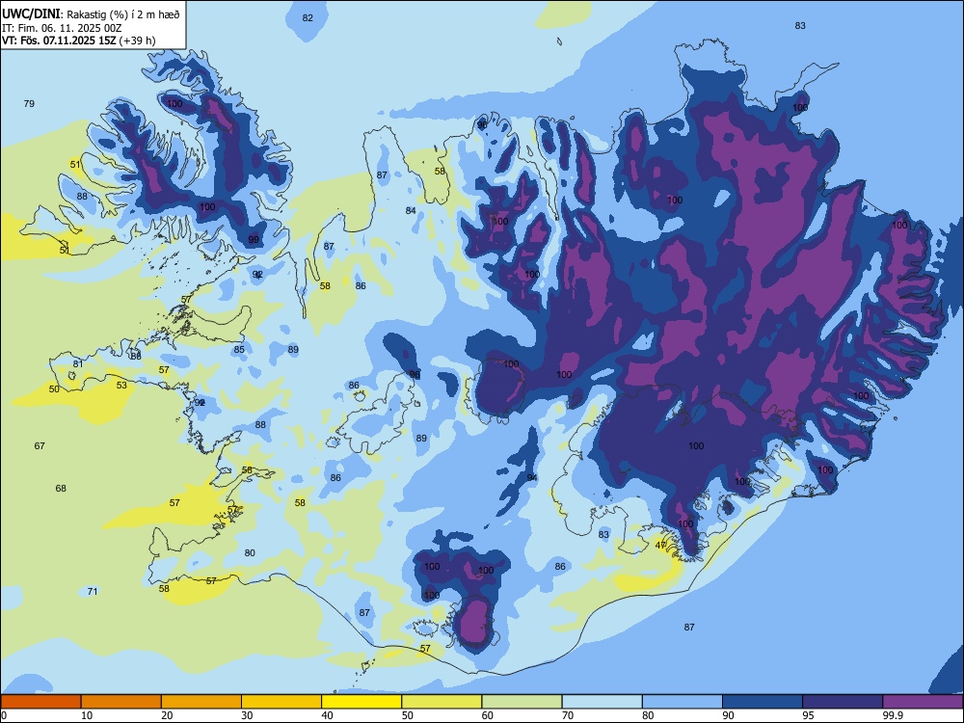This screenshot has height=723, width=964.
Task: Select the value 71 in the southwest
Action: pyautogui.click(x=93, y=592)
